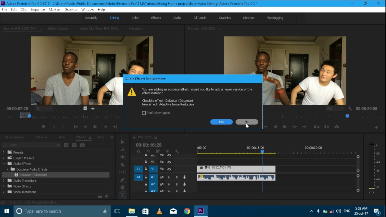This screenshot has height=217, width=386.
Task: Switch to the Graphics workspace
Action: click(225, 18)
